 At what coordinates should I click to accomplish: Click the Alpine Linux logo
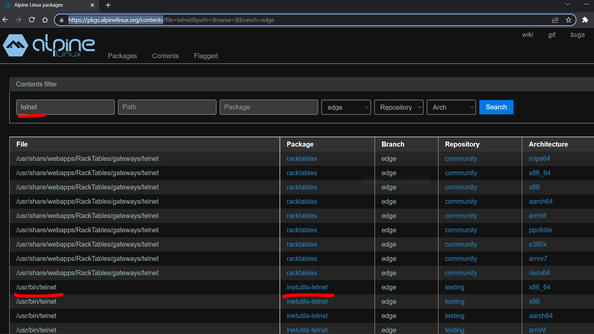click(x=49, y=46)
